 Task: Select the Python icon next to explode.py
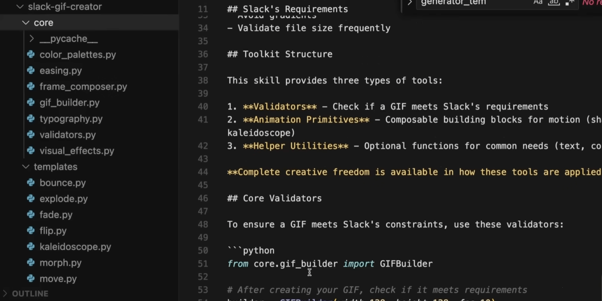tap(31, 198)
